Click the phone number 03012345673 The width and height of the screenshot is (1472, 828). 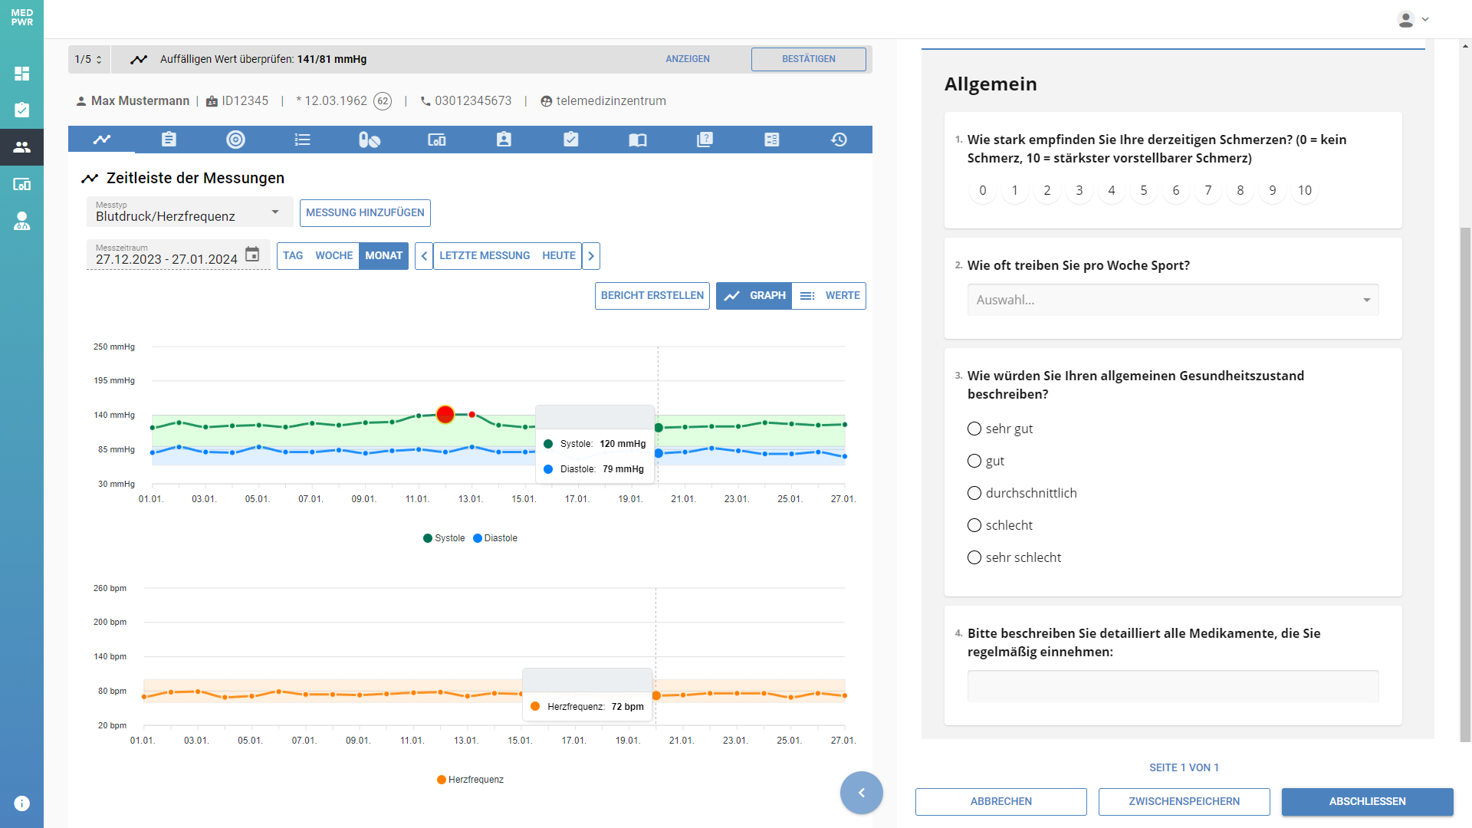[473, 101]
